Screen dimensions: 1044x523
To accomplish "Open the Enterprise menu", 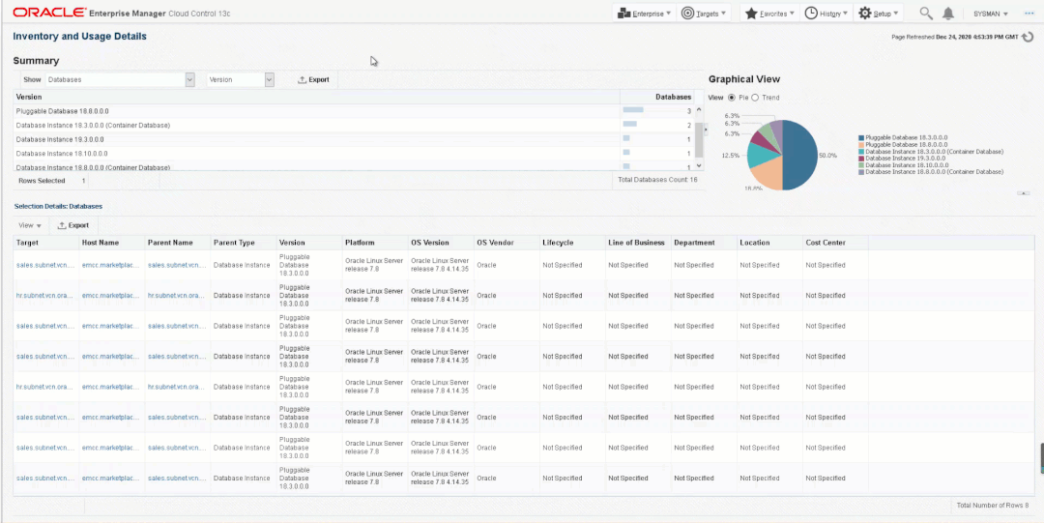I will (x=645, y=14).
